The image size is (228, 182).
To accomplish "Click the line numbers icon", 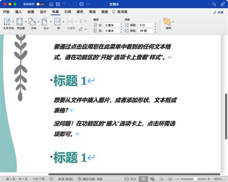I will click(81, 21).
